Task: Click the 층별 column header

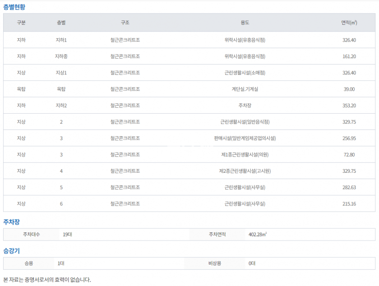Action: [61, 23]
